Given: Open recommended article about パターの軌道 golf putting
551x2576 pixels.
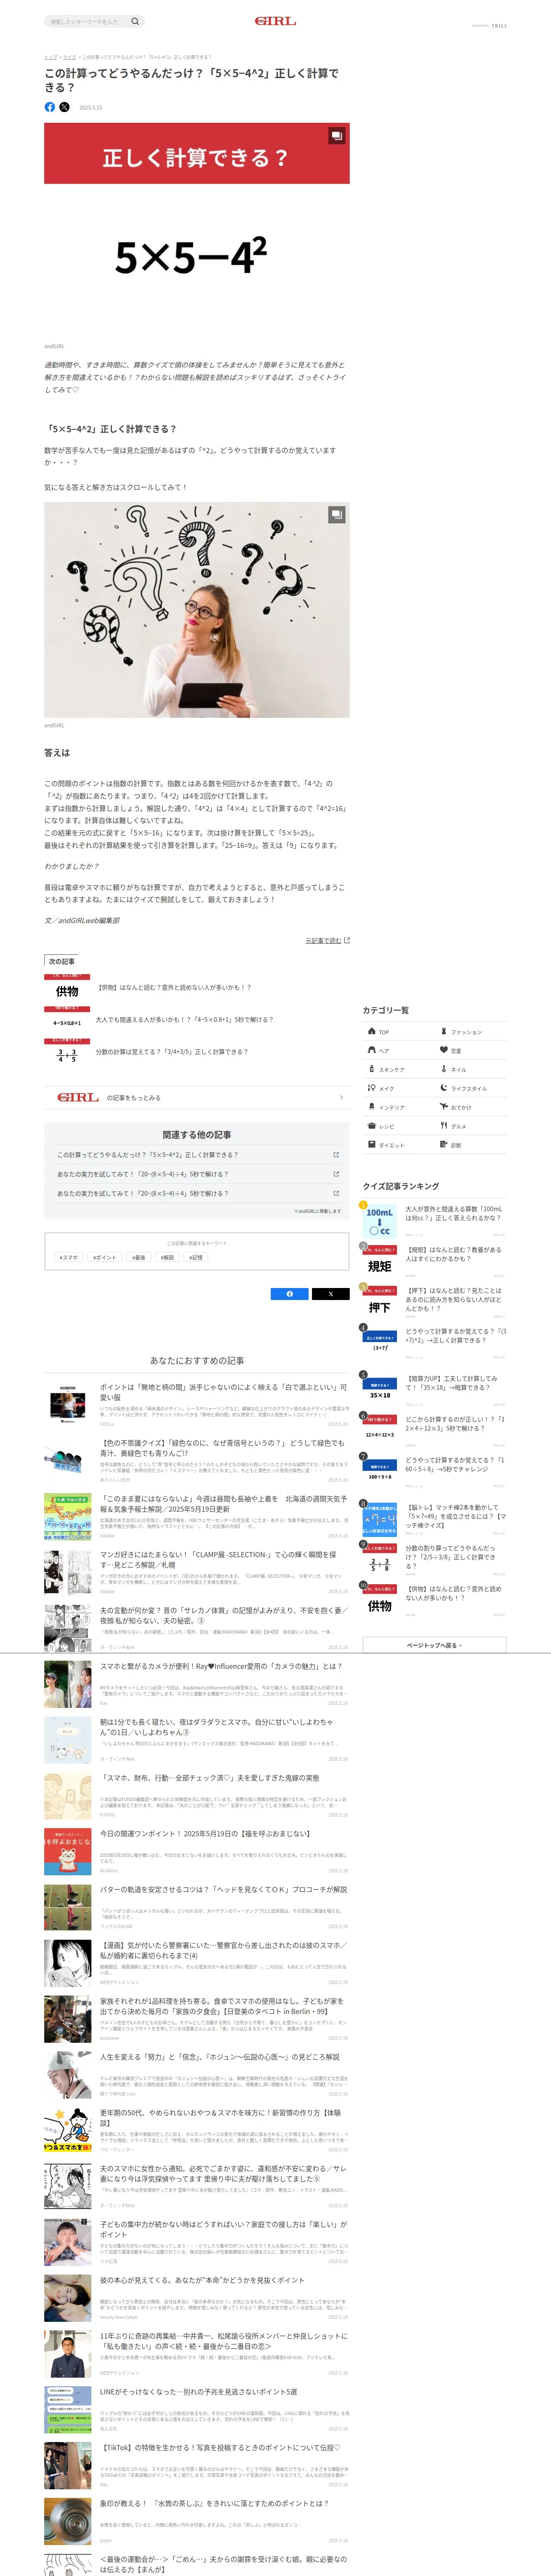Looking at the screenshot, I should pyautogui.click(x=197, y=1908).
